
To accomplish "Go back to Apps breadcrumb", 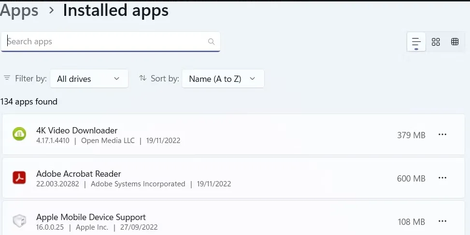I will (x=19, y=11).
